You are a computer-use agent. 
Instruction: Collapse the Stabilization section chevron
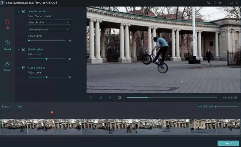click(19, 49)
